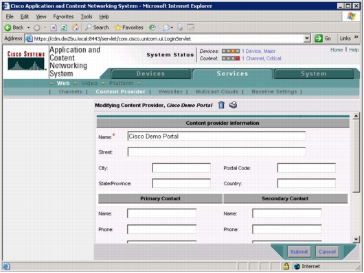The height and width of the screenshot is (273, 364).
Task: Click the Internet zone globe in status bar
Action: [x=297, y=266]
